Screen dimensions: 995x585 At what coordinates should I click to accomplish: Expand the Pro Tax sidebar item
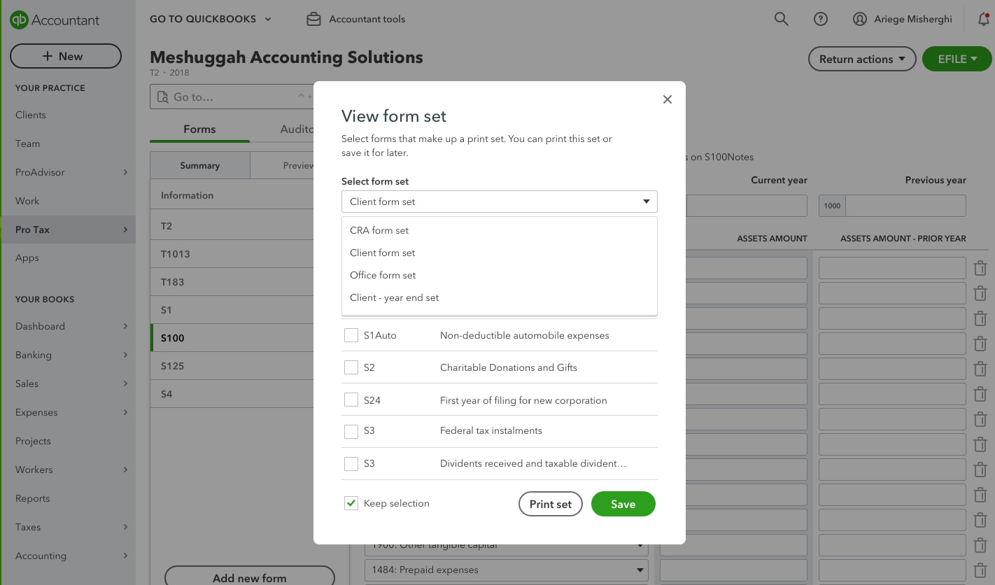[x=68, y=230]
